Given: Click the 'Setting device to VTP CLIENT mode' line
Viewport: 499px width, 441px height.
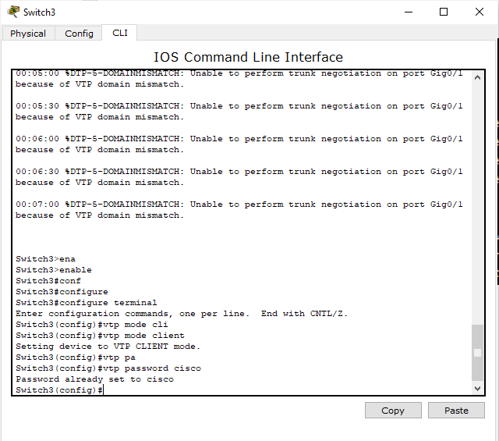Looking at the screenshot, I should (x=108, y=347).
